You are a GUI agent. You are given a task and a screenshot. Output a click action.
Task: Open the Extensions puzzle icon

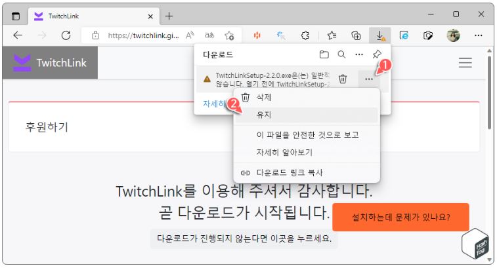click(x=305, y=35)
